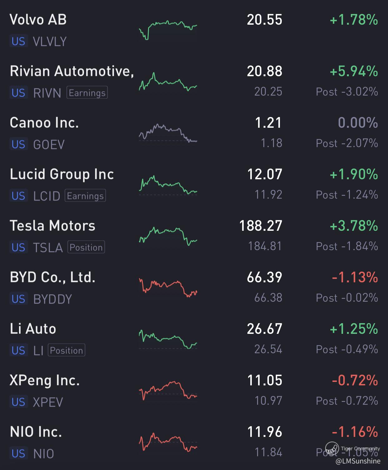
Task: Open the NIO Inc. sparkline chart
Action: [x=168, y=442]
